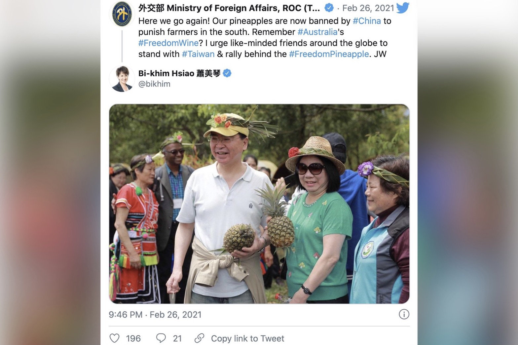518x345 pixels.
Task: Click the Twitter bird logo icon
Action: [x=403, y=8]
